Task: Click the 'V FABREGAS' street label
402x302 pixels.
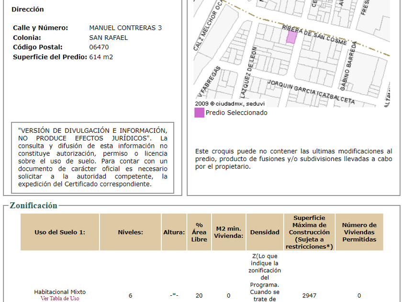Action: click(x=210, y=81)
